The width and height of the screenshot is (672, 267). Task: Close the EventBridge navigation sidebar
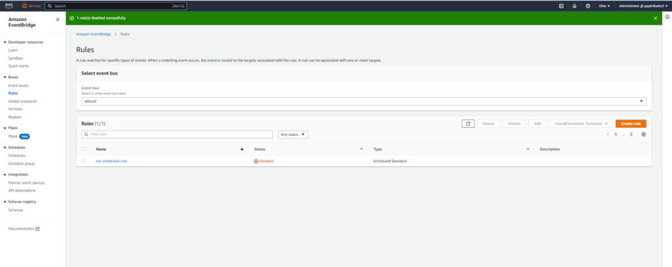pyautogui.click(x=58, y=20)
